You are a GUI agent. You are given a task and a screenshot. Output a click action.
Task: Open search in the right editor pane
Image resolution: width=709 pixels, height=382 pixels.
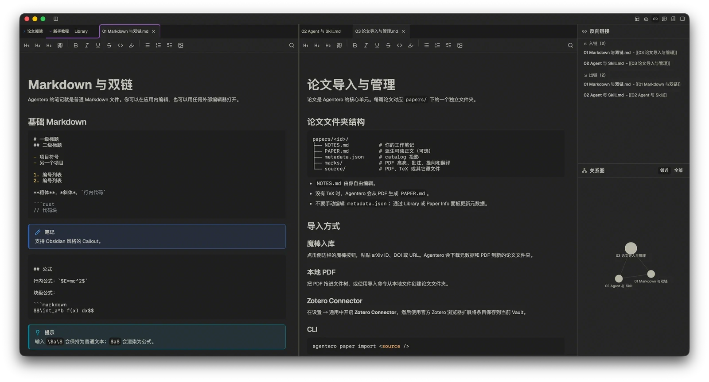(x=570, y=45)
